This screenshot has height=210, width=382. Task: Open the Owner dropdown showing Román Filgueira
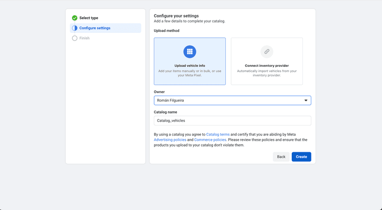233,100
